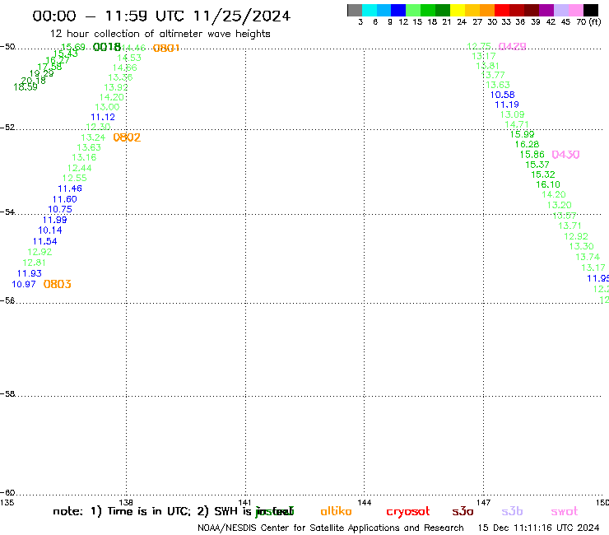Select the bright red legend swatch

[x=502, y=10]
